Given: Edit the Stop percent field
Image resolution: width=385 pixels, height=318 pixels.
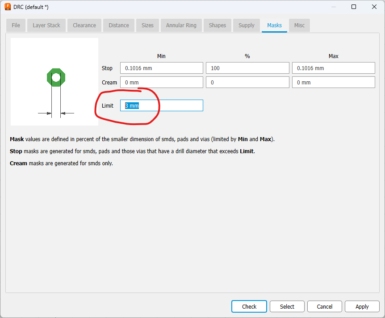Looking at the screenshot, I should (x=247, y=68).
